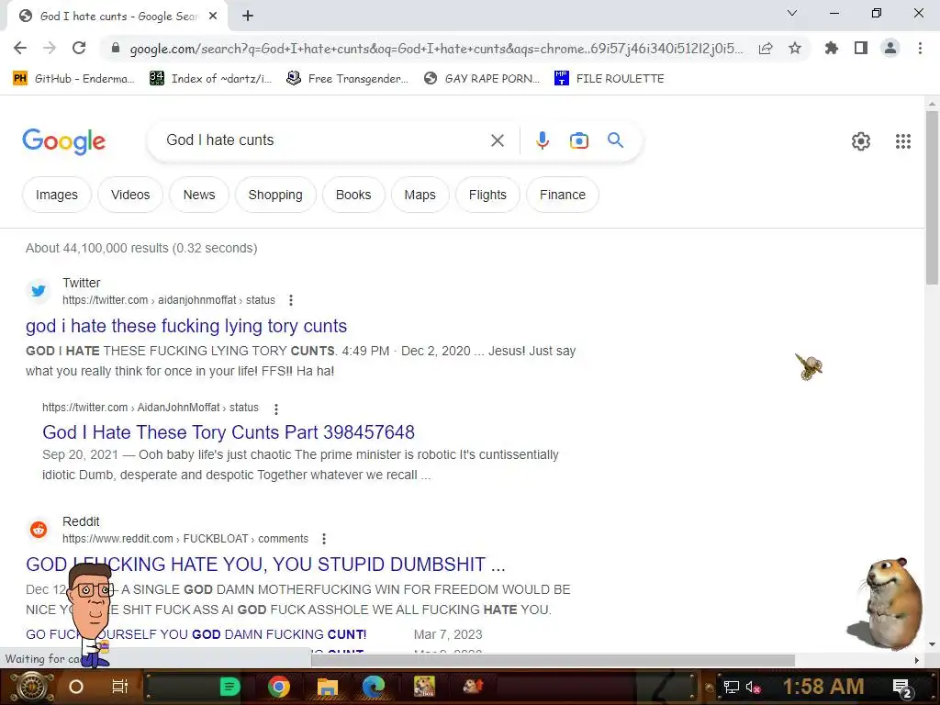Open the Google apps grid

coord(903,141)
